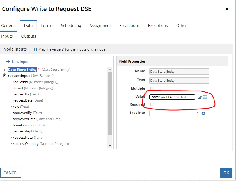Select the Data tab

coord(28,26)
